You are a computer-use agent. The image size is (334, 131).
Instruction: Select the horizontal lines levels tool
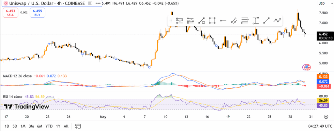(x=245, y=21)
